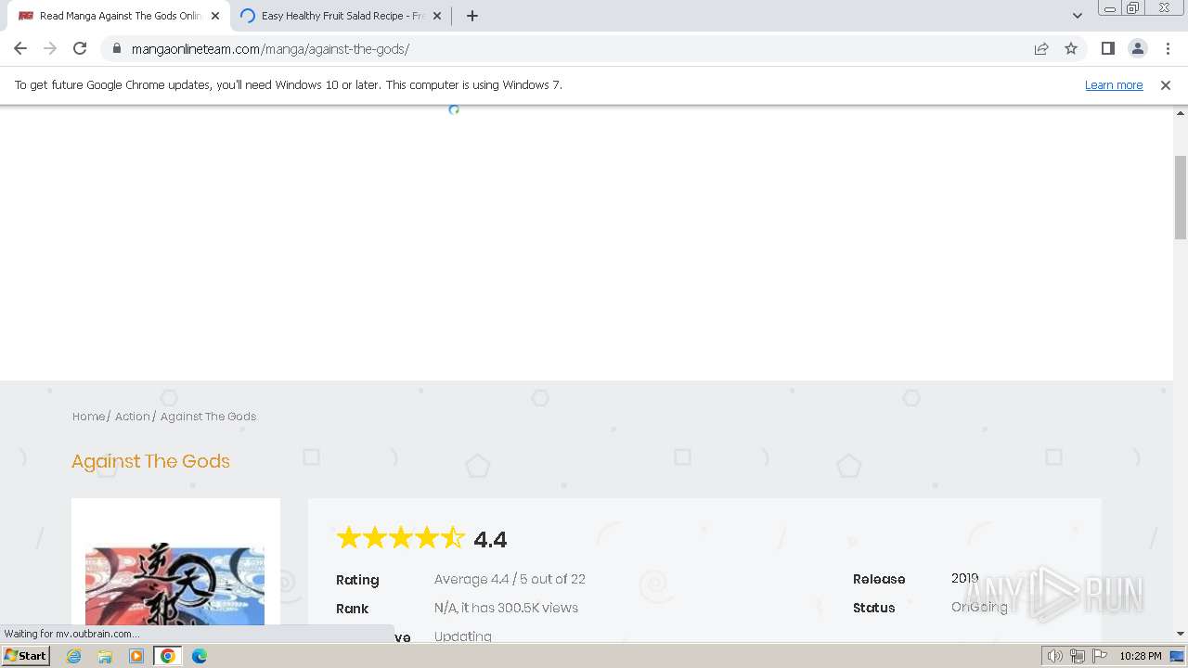
Task: Open the Learn more link
Action: pyautogui.click(x=1114, y=84)
